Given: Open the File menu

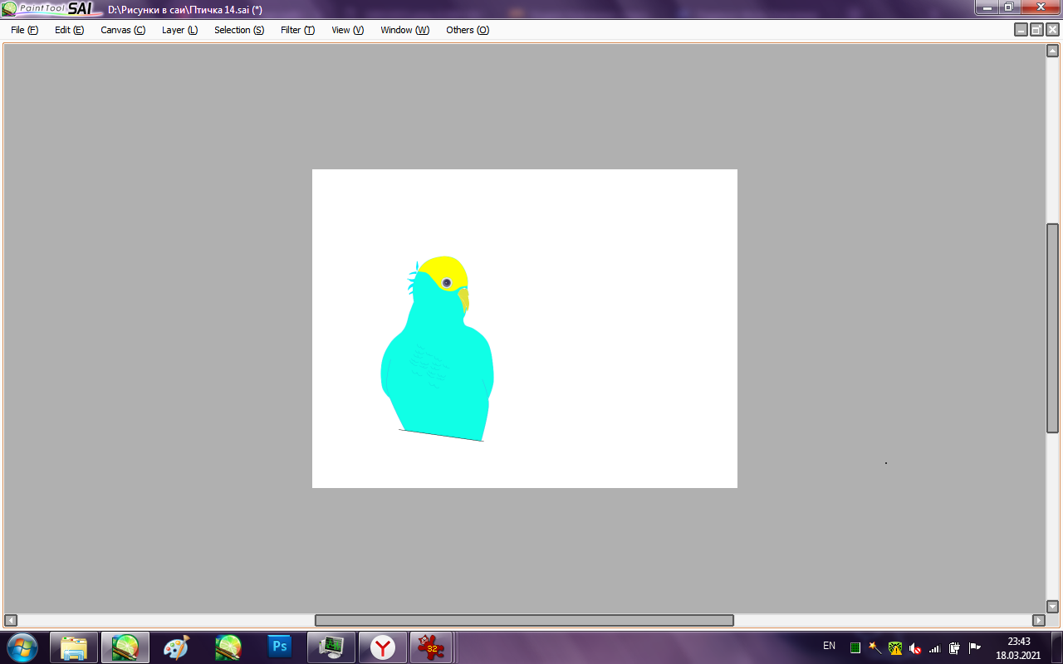Looking at the screenshot, I should tap(24, 30).
